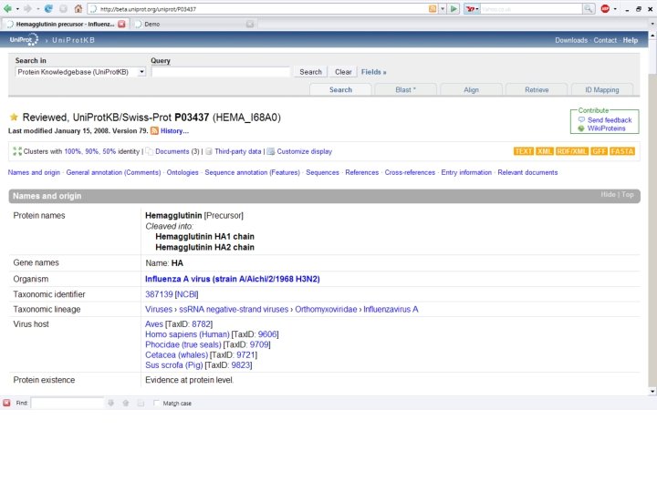Open the Align tool tab
657x492 pixels.
472,89
